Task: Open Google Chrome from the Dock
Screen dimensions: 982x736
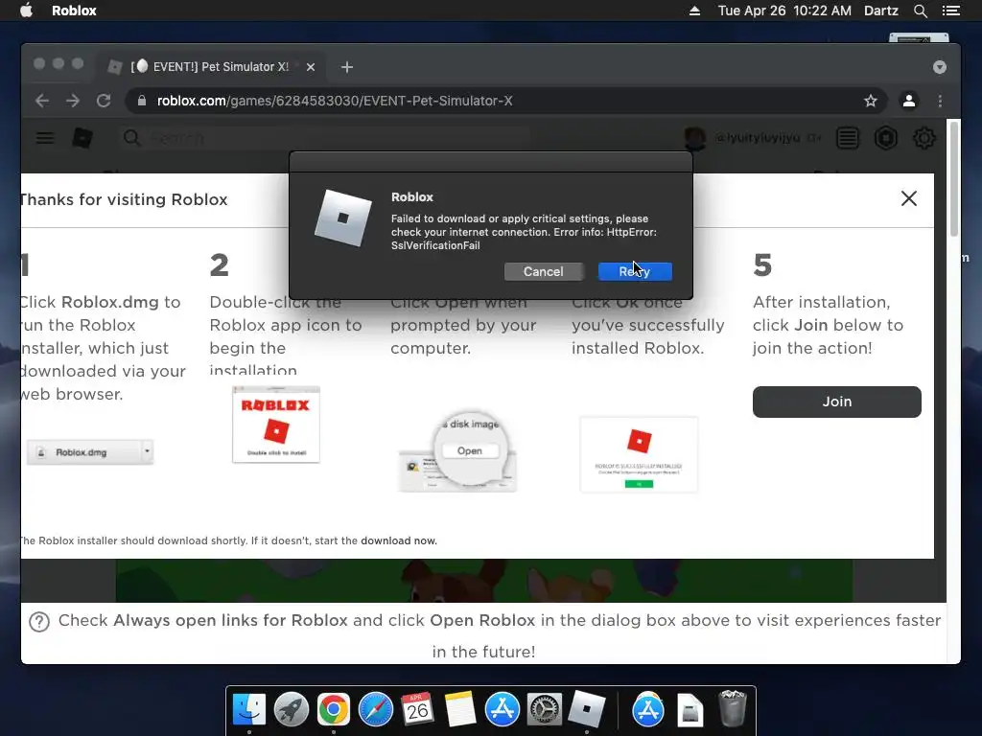Action: (333, 709)
